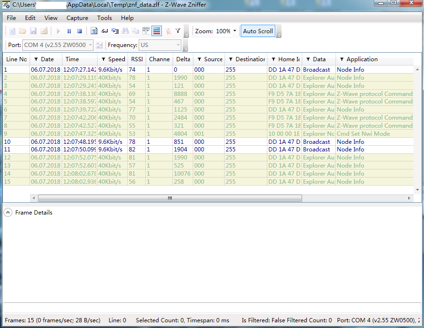The height and width of the screenshot is (328, 424).
Task: Click the go-to-line arrow list icon
Action: coord(115,31)
